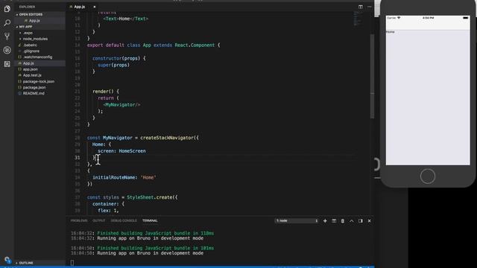Click line number 31 in gutter

click(78, 158)
